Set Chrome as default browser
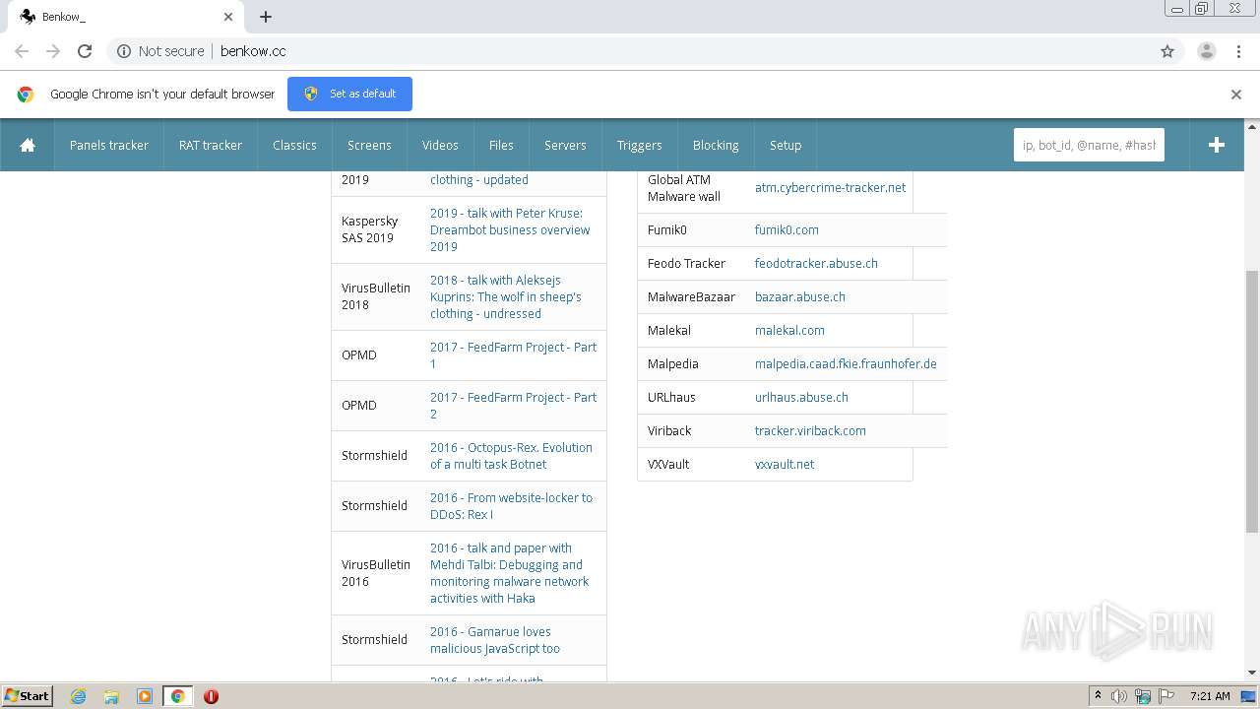This screenshot has width=1260, height=709. [x=349, y=94]
